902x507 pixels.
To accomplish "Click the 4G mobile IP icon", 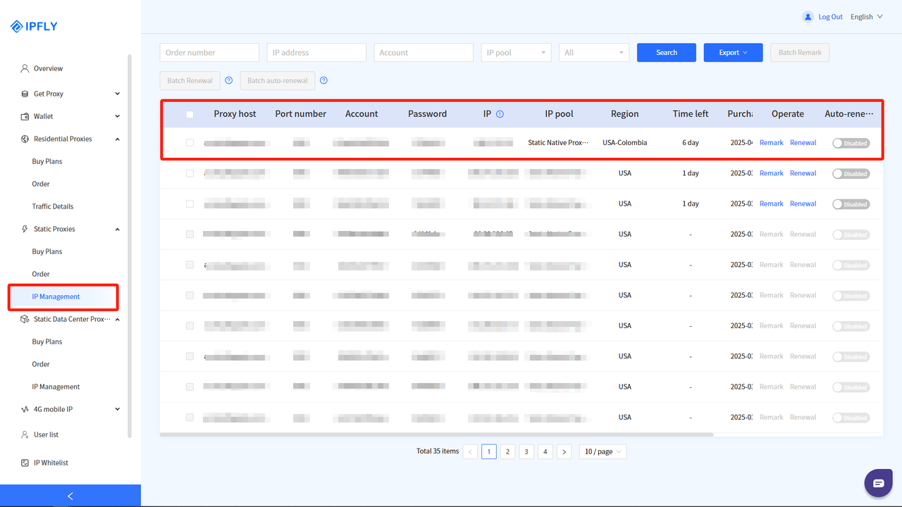I will 23,409.
